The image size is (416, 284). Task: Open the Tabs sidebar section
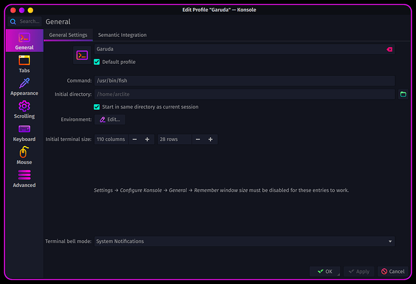point(24,64)
